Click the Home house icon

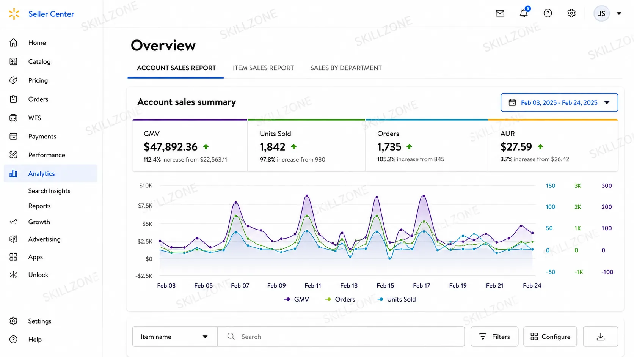click(13, 42)
